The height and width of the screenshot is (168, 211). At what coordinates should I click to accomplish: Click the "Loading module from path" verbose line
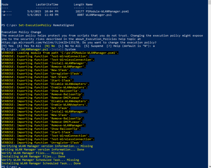(60, 53)
